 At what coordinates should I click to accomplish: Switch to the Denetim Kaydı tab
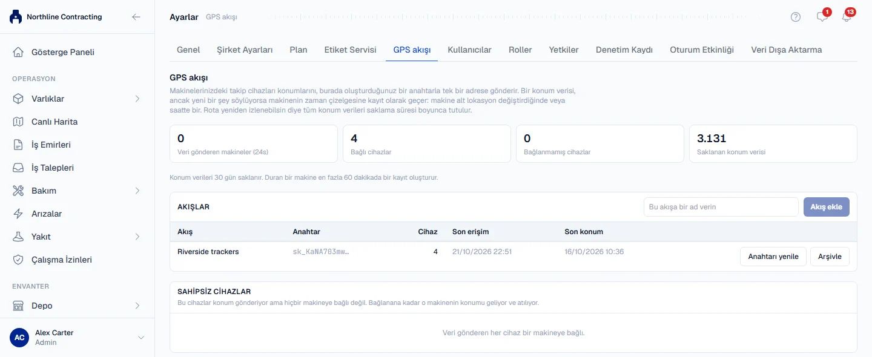tap(624, 50)
